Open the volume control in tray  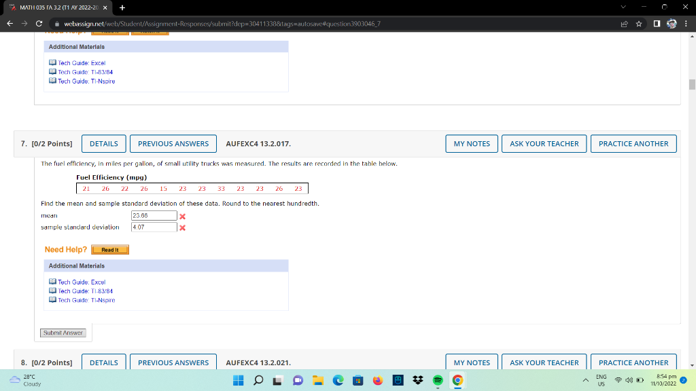(629, 380)
